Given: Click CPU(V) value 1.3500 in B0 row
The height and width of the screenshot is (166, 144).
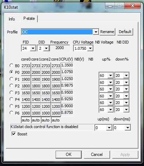Looking at the screenshot, I should pos(67,65).
